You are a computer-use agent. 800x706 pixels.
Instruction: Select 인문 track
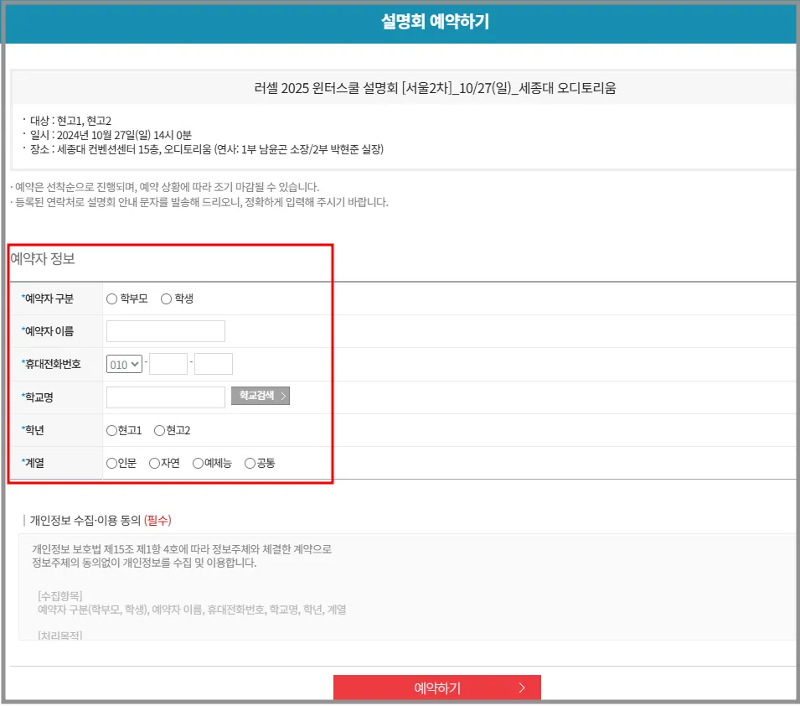coord(111,464)
